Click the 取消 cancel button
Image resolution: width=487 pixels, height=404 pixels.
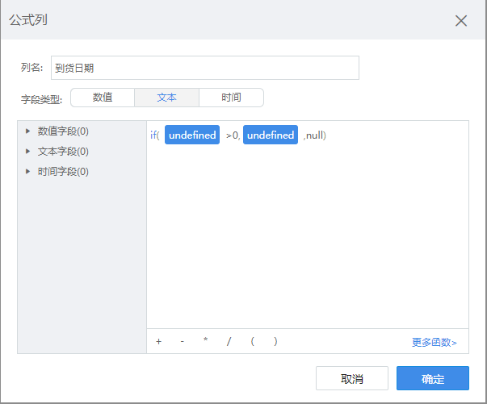[x=351, y=379]
